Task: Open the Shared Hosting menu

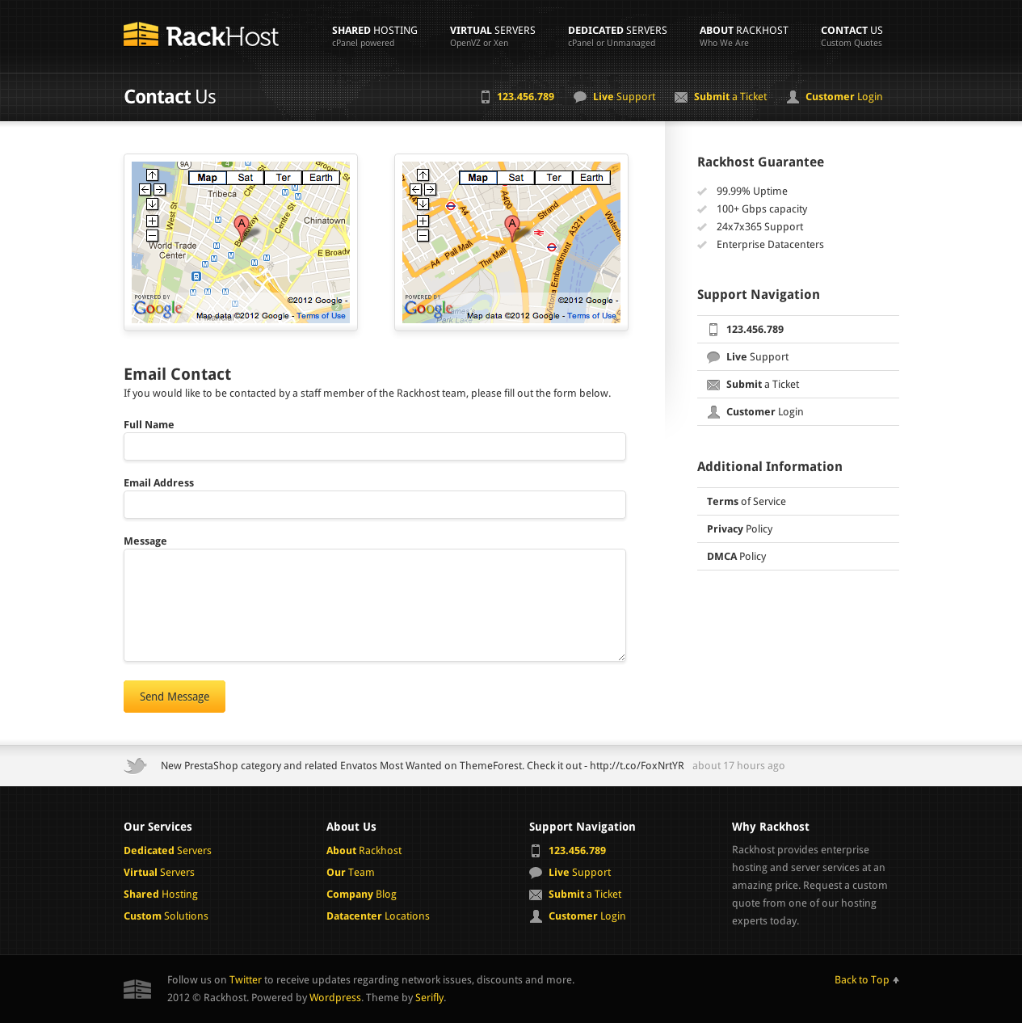Action: tap(374, 36)
